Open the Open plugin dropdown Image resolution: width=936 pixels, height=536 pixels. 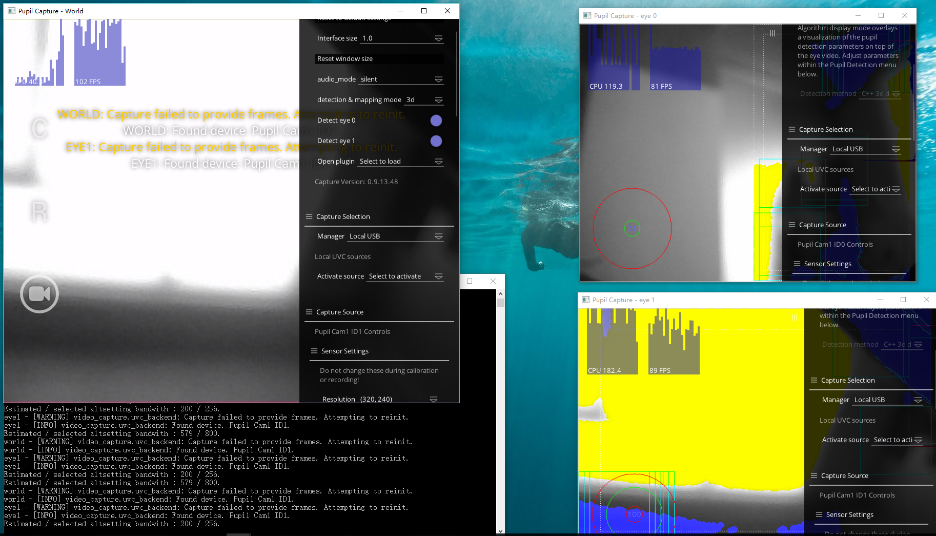[400, 162]
